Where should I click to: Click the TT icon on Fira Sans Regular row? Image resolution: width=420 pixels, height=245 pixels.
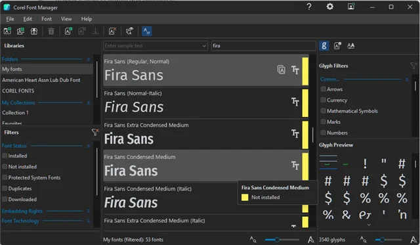[295, 70]
